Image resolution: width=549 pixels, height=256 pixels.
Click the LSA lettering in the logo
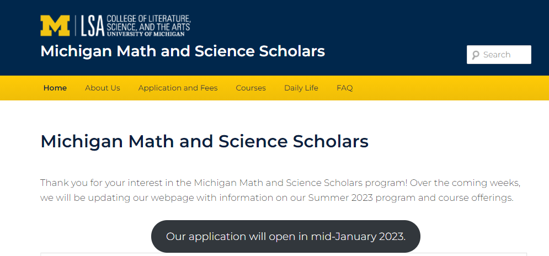93,25
